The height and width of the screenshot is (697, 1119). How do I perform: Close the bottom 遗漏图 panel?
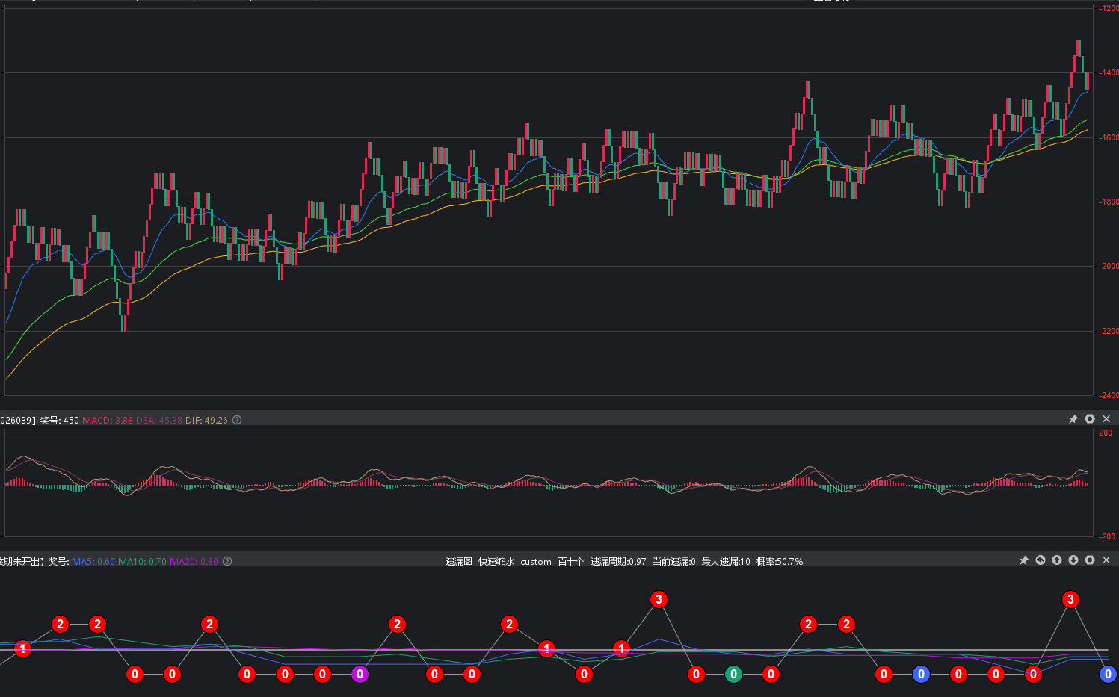coord(1106,560)
